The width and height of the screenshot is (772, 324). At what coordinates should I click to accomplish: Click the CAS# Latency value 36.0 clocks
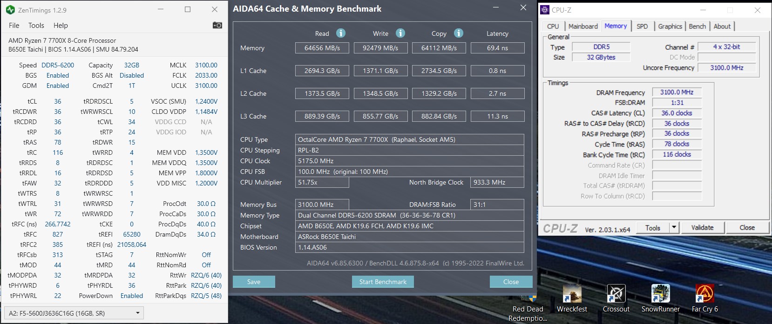click(x=677, y=113)
